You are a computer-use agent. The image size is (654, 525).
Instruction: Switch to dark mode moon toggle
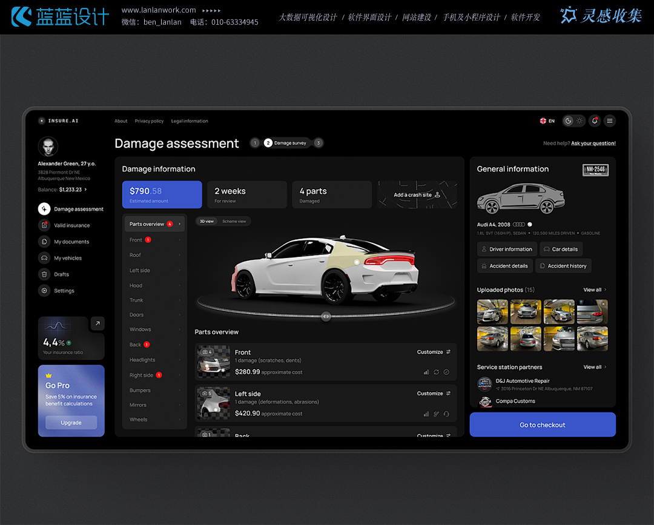[x=568, y=121]
